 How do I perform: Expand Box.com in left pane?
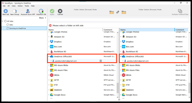tap(49, 47)
